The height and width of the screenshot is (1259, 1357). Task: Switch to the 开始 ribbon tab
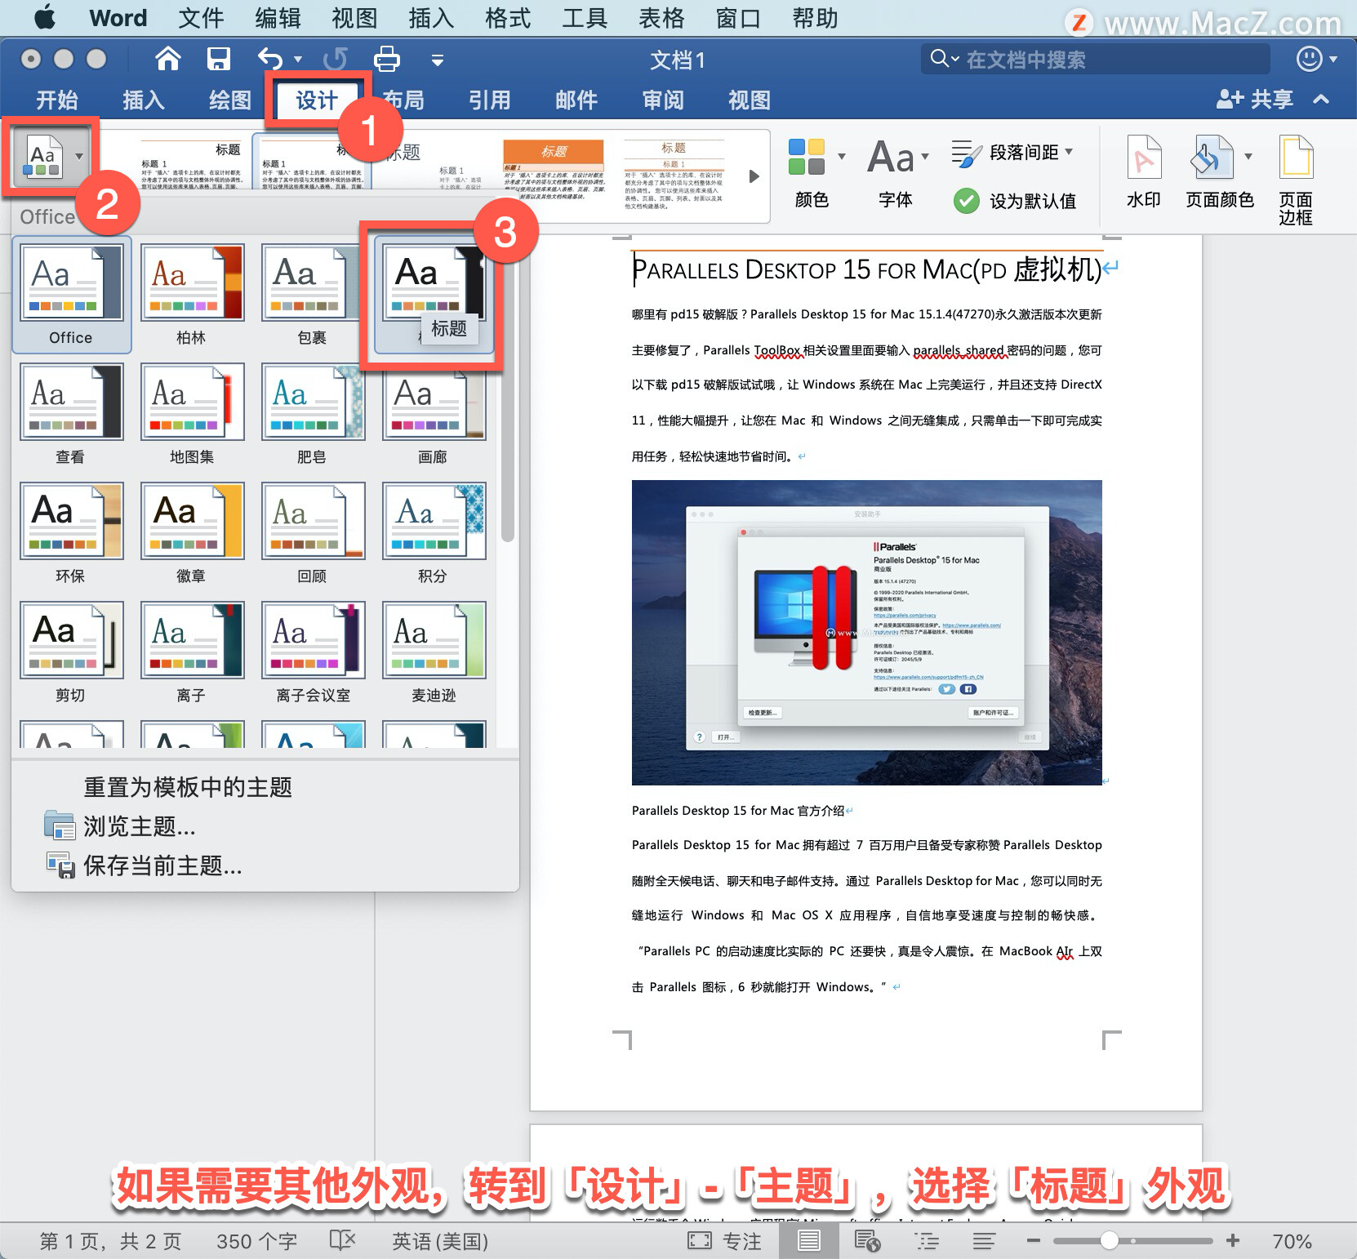57,100
